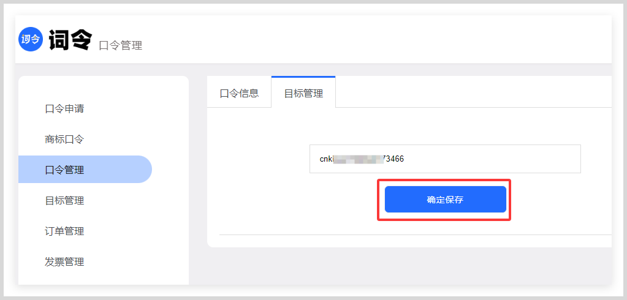
Task: Open 口令申请 in the sidebar
Action: (64, 108)
